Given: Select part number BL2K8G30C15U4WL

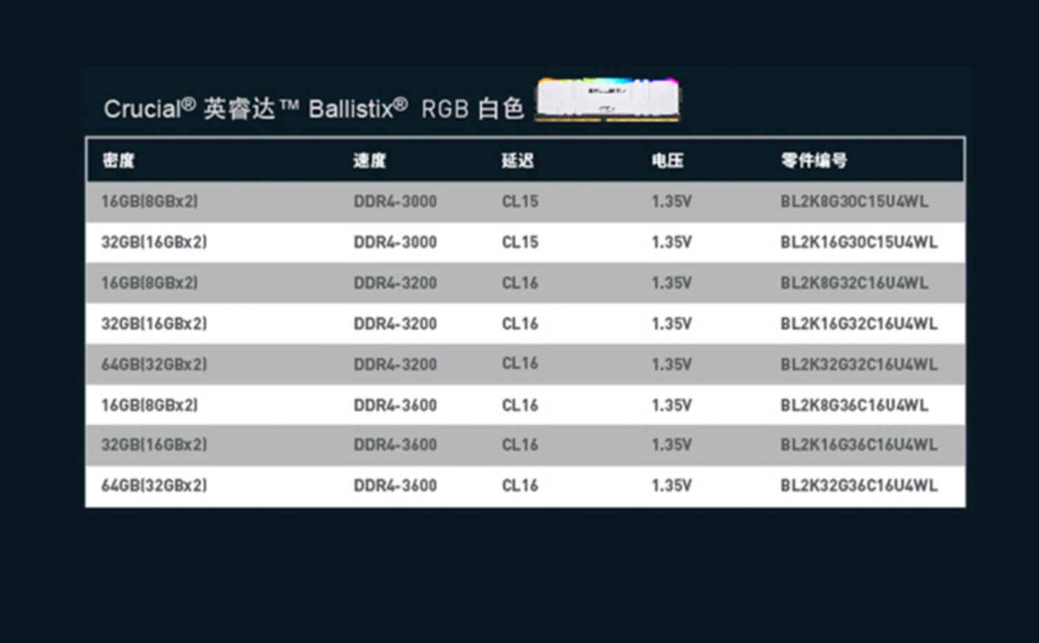Looking at the screenshot, I should click(854, 201).
